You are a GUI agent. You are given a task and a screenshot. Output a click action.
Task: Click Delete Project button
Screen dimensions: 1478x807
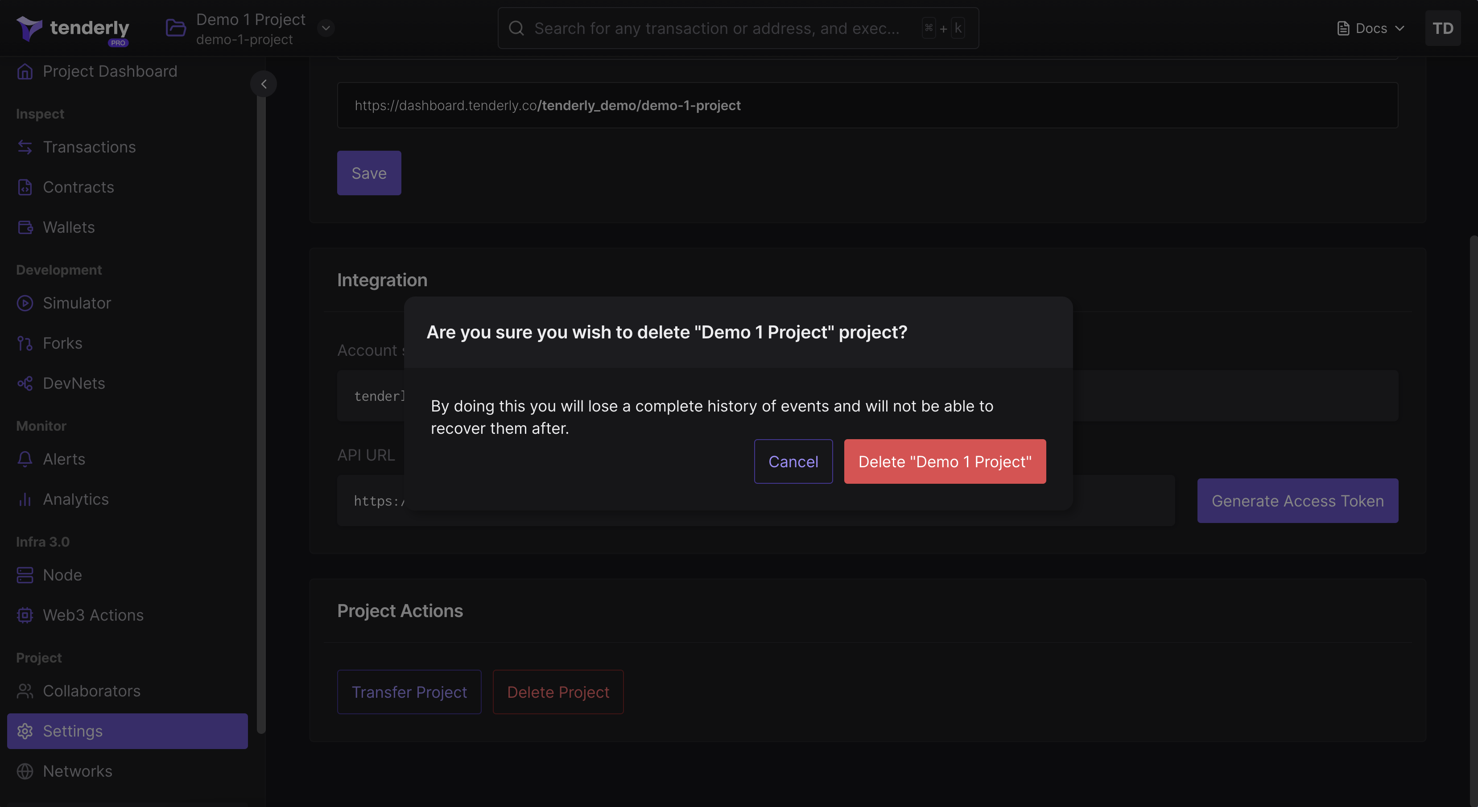(x=557, y=692)
